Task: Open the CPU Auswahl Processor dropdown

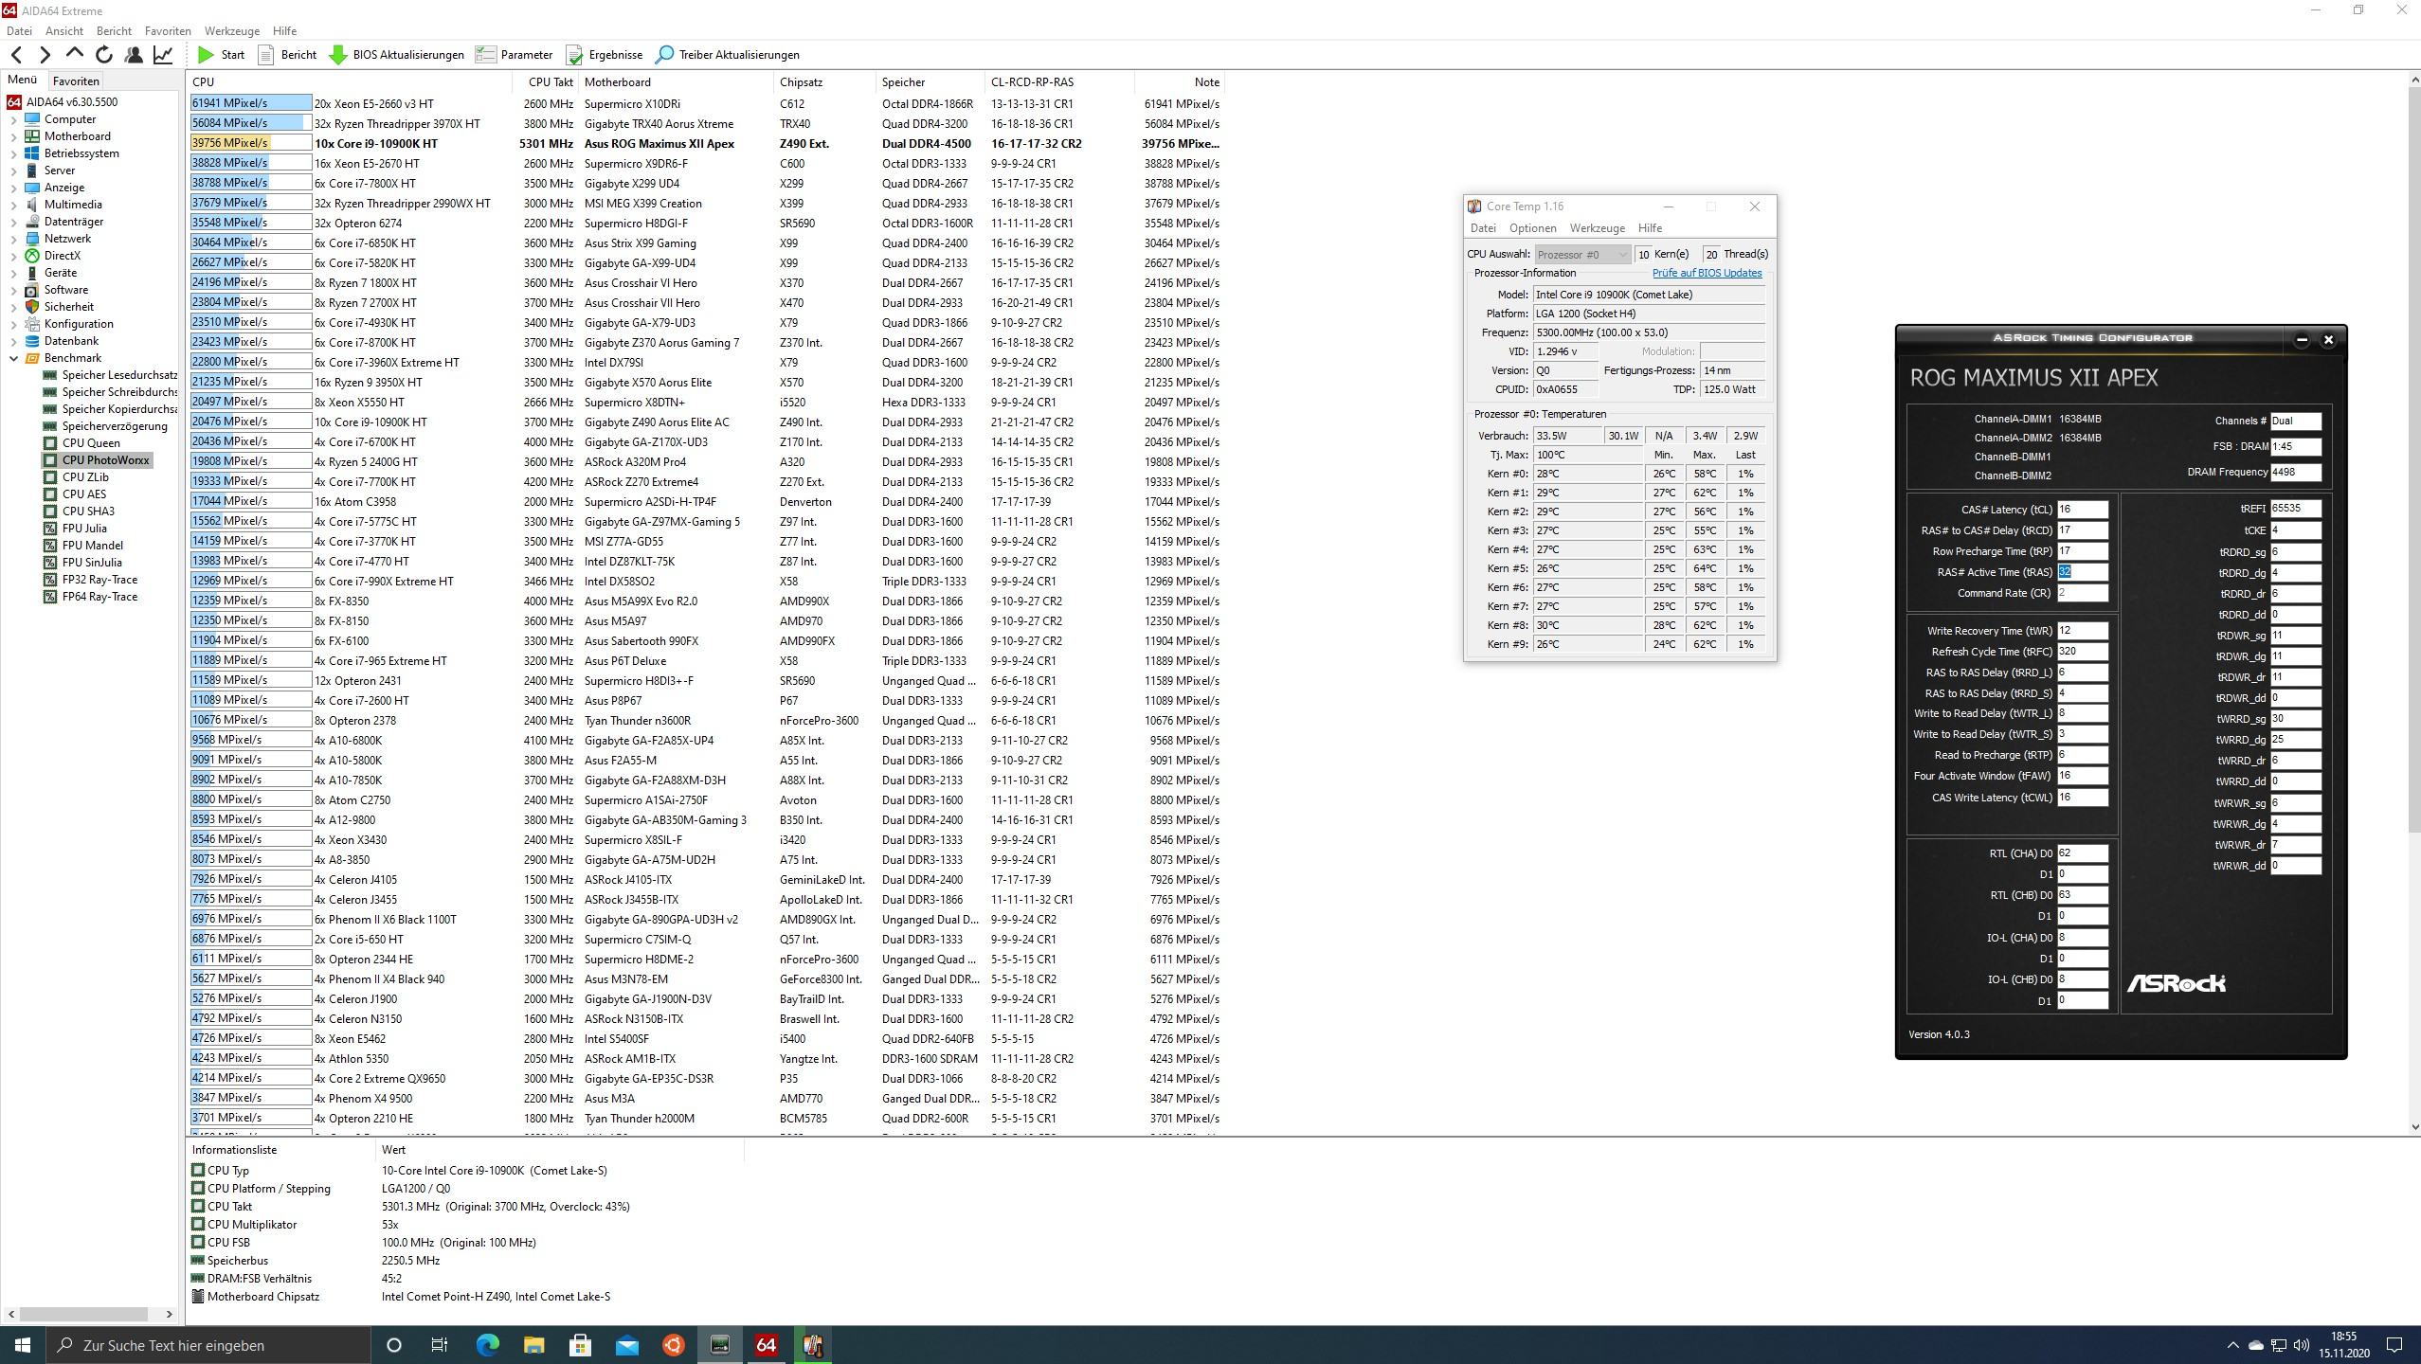Action: tap(1581, 254)
